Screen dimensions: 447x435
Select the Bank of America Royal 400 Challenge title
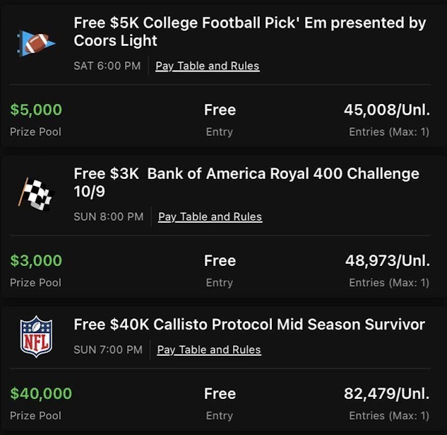[x=246, y=182]
